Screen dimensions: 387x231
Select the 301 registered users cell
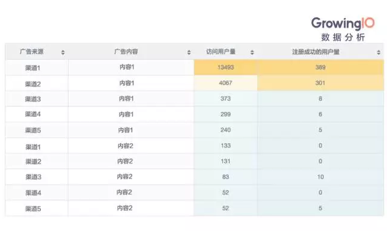[x=320, y=83]
